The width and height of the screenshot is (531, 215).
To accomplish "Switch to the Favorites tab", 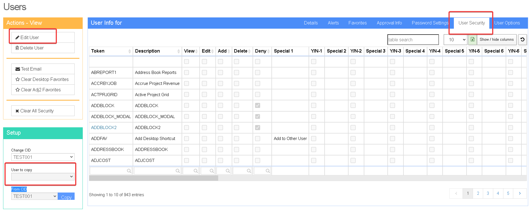I will 358,23.
